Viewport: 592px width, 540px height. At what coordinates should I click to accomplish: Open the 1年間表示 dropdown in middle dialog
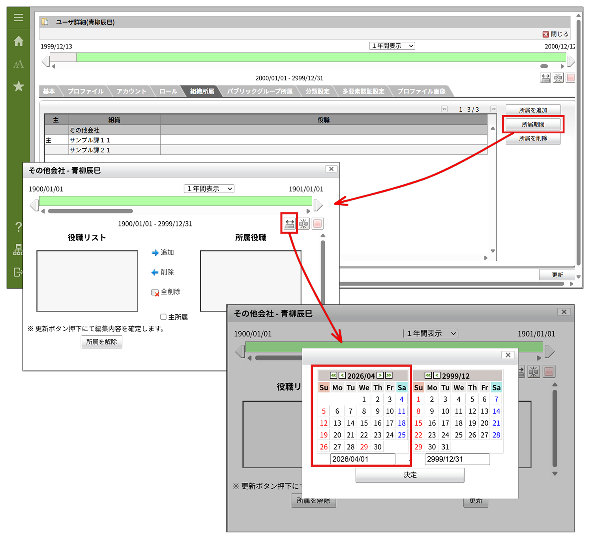(x=209, y=189)
